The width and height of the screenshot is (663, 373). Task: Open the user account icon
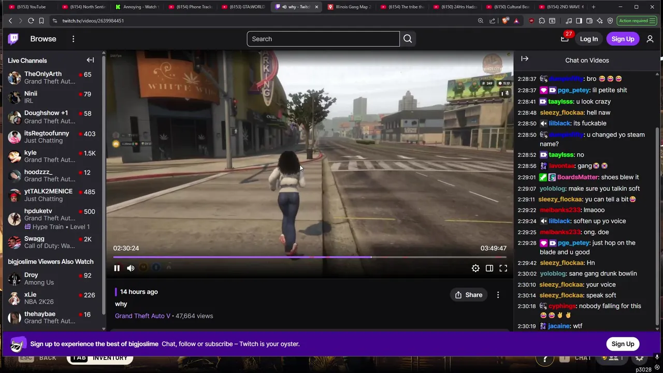650,39
